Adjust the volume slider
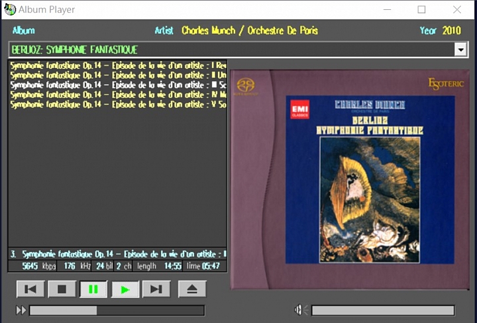Image resolution: width=477 pixels, height=323 pixels. coord(383,310)
